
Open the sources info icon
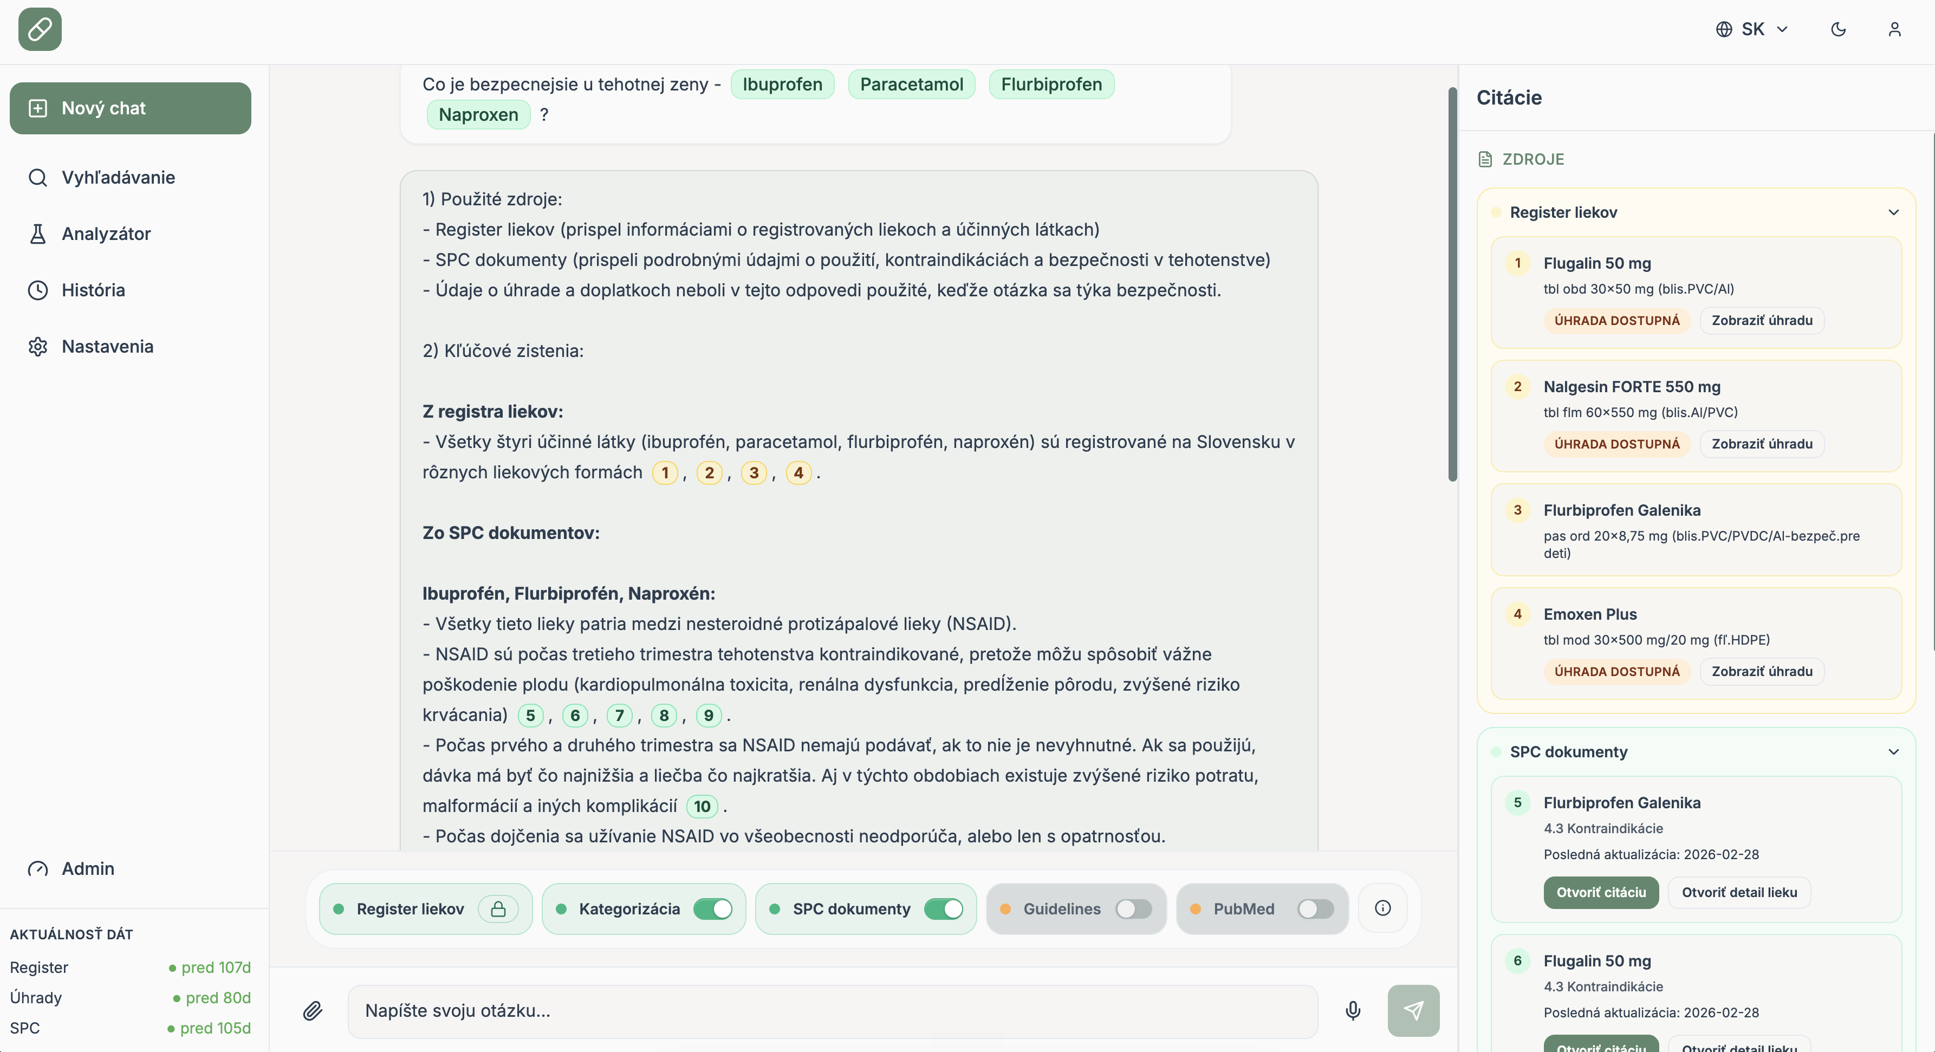pos(1382,908)
